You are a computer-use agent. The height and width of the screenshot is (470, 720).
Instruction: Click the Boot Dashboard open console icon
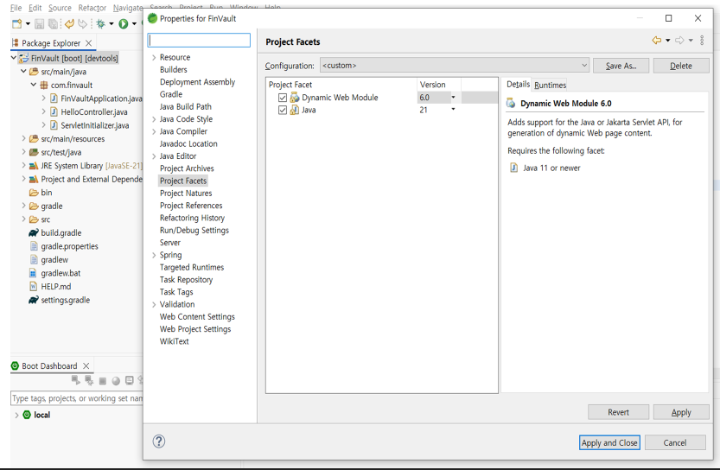click(x=130, y=380)
